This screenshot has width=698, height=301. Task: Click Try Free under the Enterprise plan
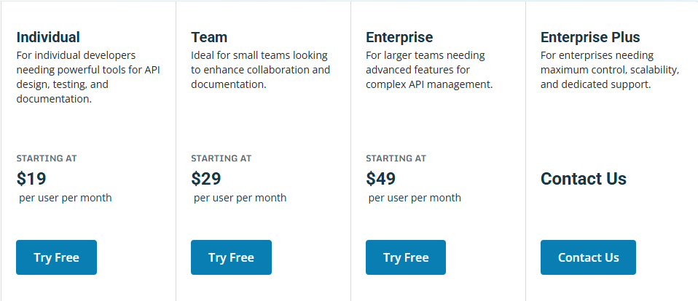pos(406,257)
